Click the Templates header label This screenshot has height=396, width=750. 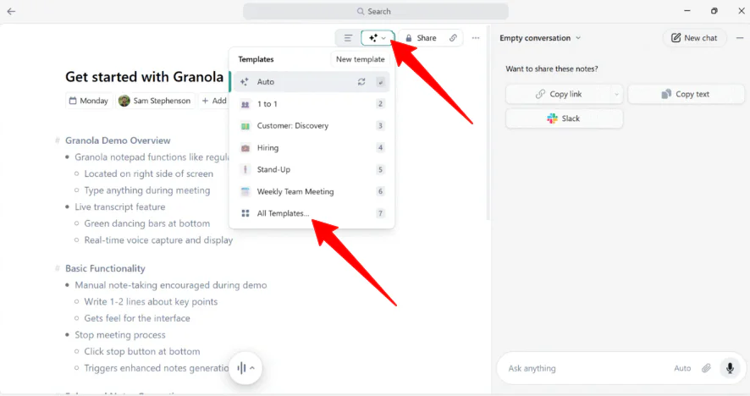click(x=256, y=59)
